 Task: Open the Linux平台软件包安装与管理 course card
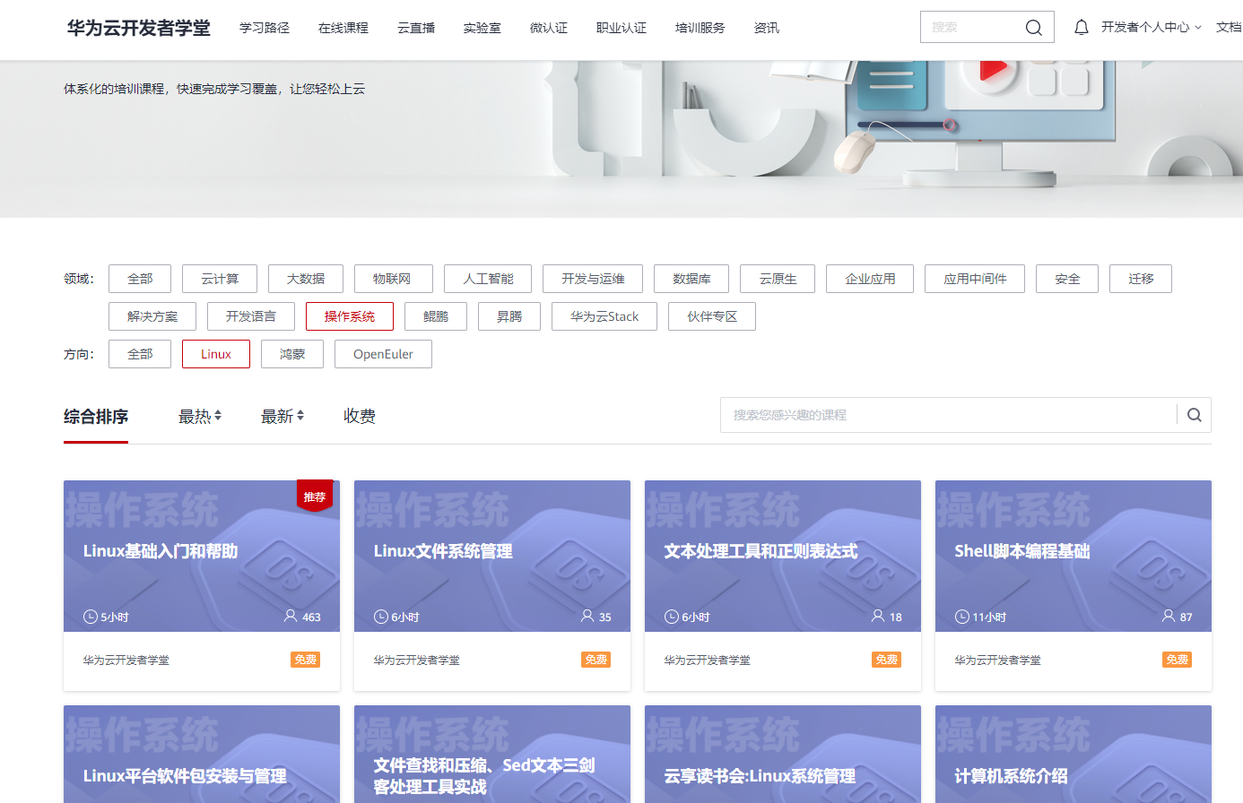coord(202,755)
